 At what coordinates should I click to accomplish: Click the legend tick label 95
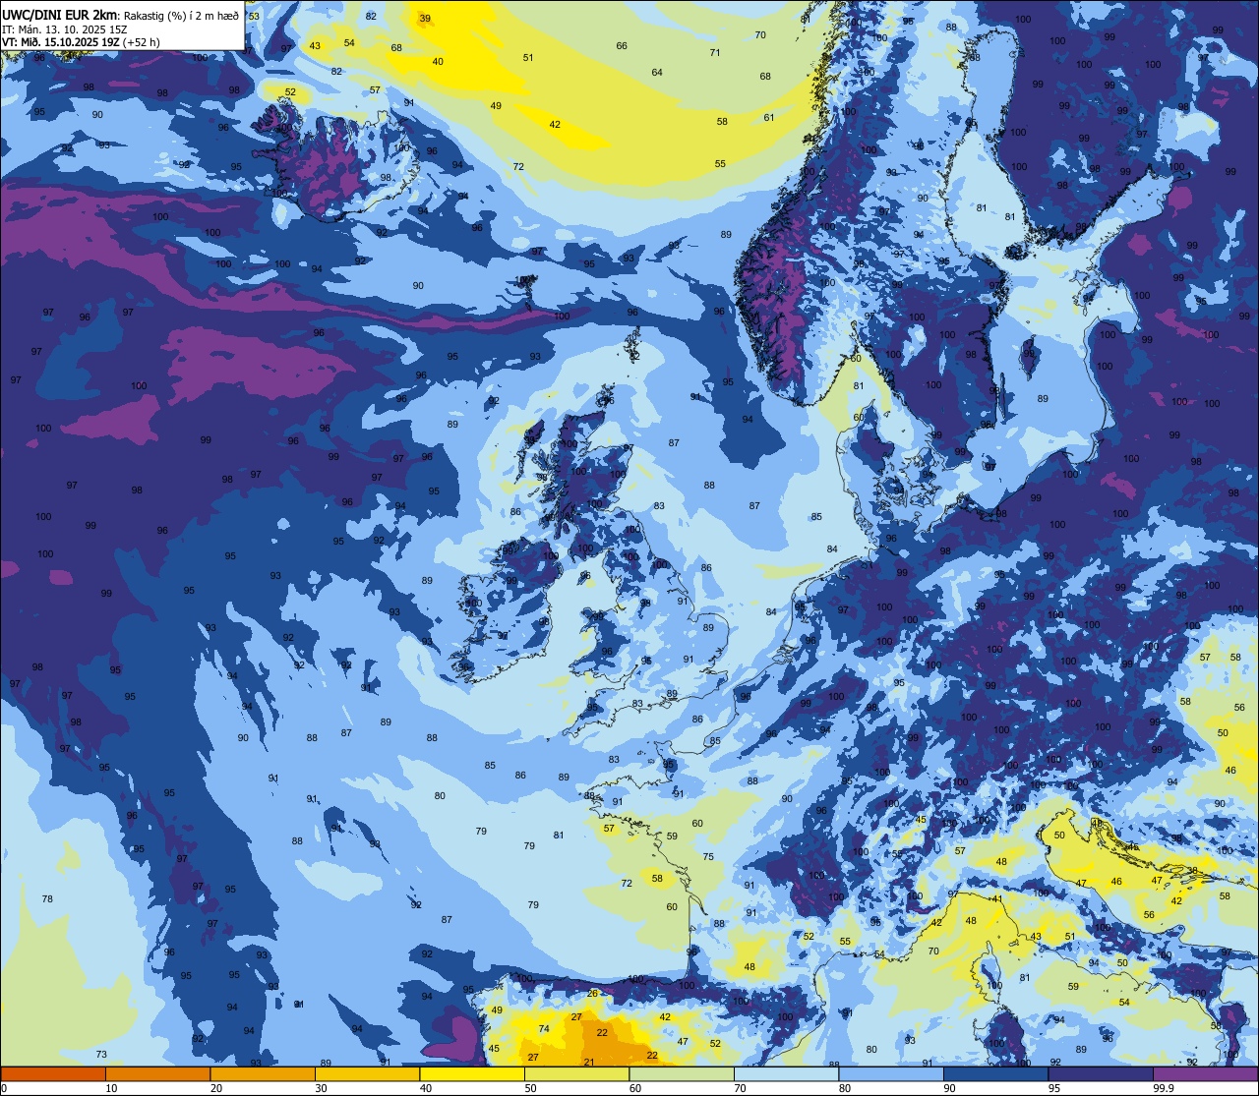pyautogui.click(x=1055, y=1088)
